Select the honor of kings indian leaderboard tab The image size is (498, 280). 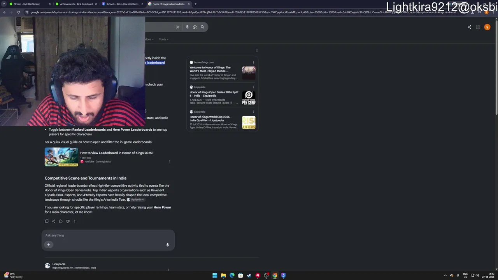(168, 4)
